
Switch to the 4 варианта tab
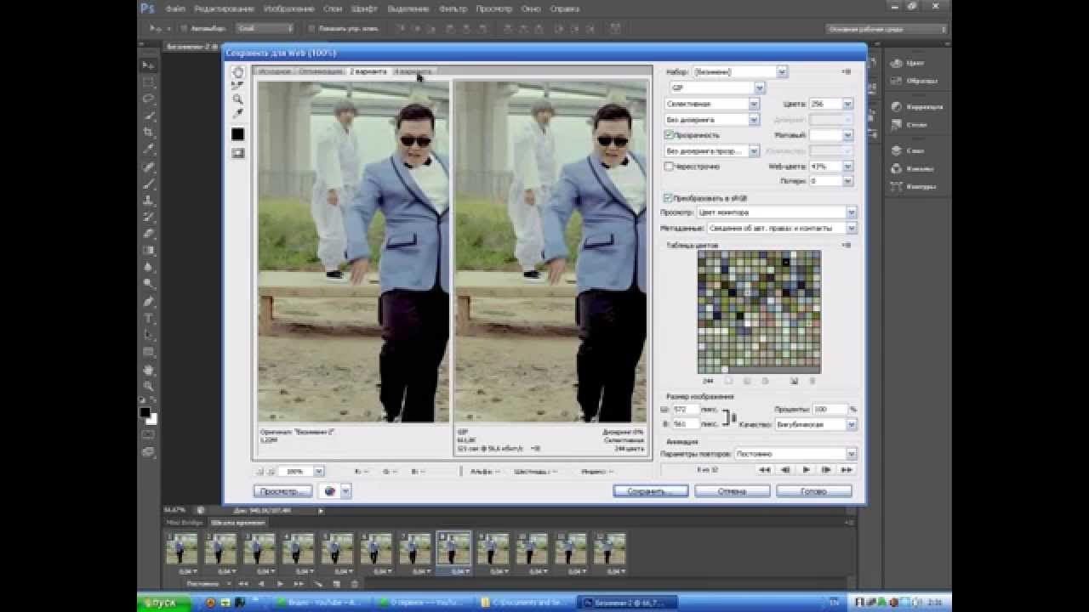[413, 71]
